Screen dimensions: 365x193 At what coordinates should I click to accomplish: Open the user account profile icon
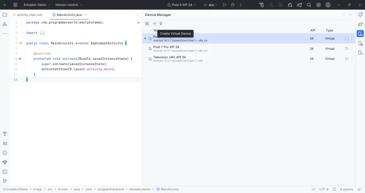click(328, 5)
